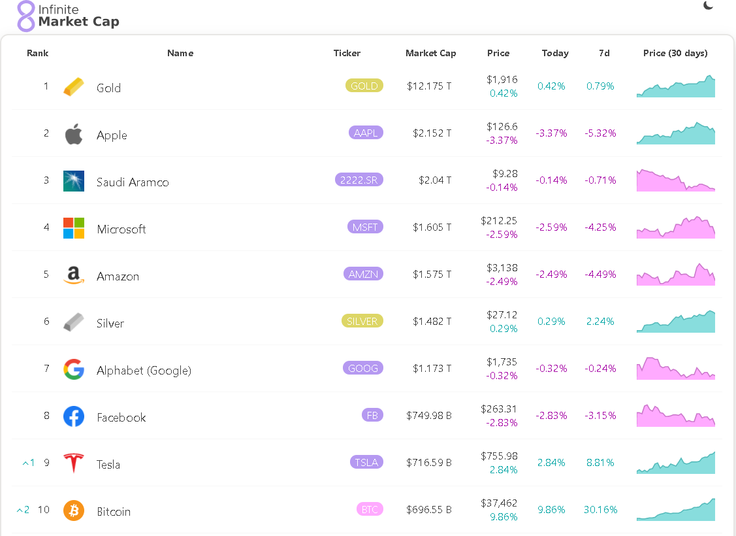This screenshot has width=736, height=536.
Task: View Alphabet's 30-day price chart
Action: point(676,368)
